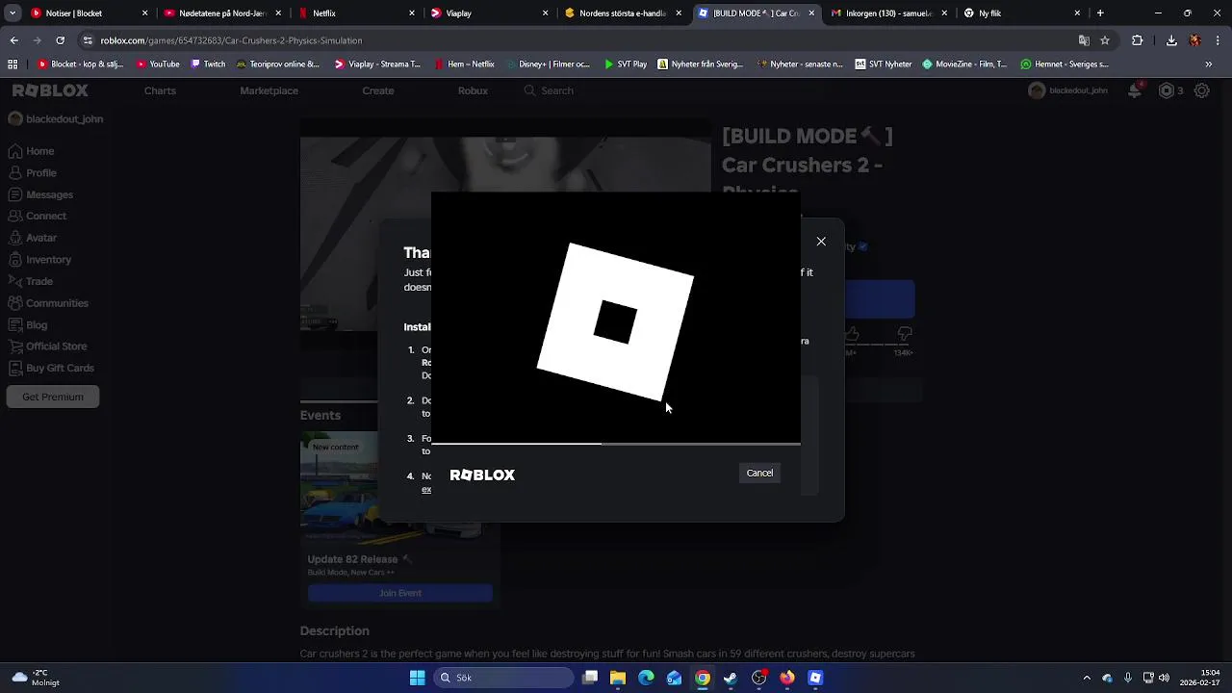Bookmark this page with star icon
Viewport: 1232px width, 693px height.
pos(1105,40)
